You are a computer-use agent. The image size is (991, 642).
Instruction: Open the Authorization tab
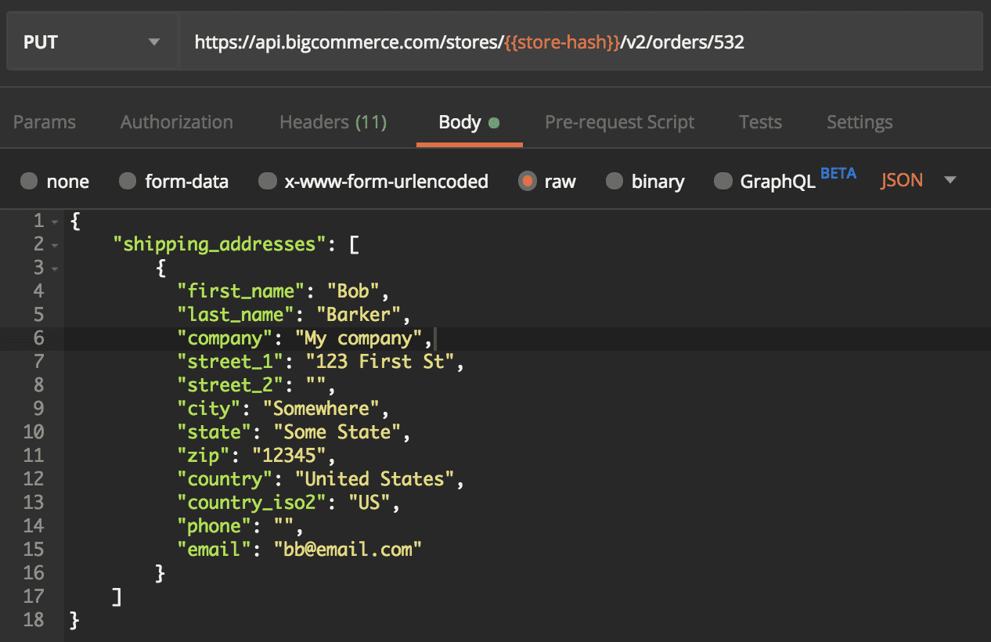(x=176, y=122)
